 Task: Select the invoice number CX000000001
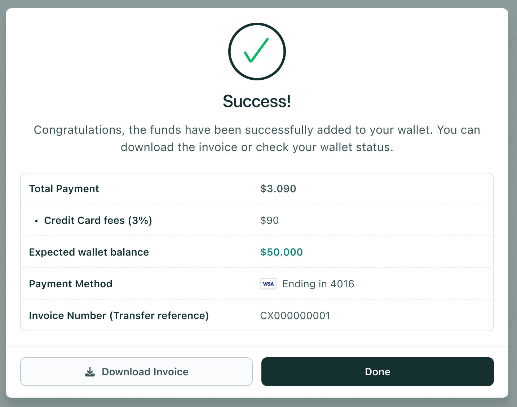(x=295, y=315)
